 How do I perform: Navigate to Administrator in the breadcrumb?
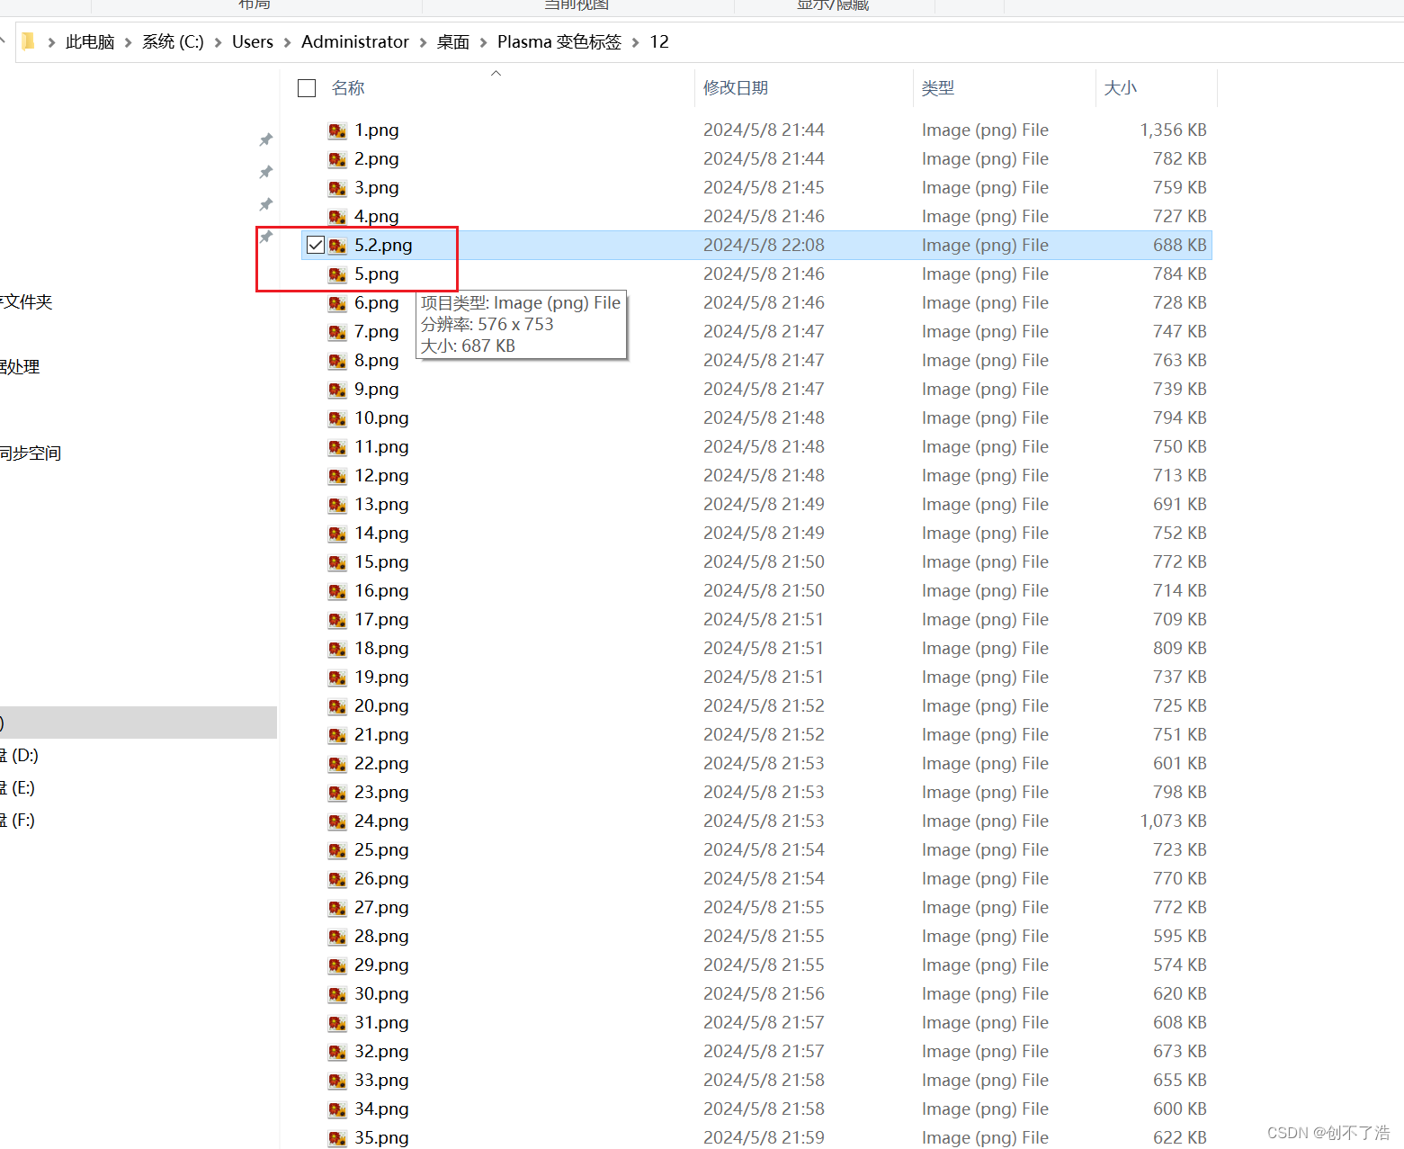pos(355,42)
